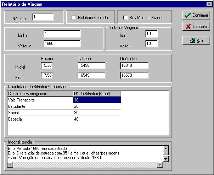Click the red X icon on Cancelar
Screen dimensions: 214x175
tap(188, 27)
